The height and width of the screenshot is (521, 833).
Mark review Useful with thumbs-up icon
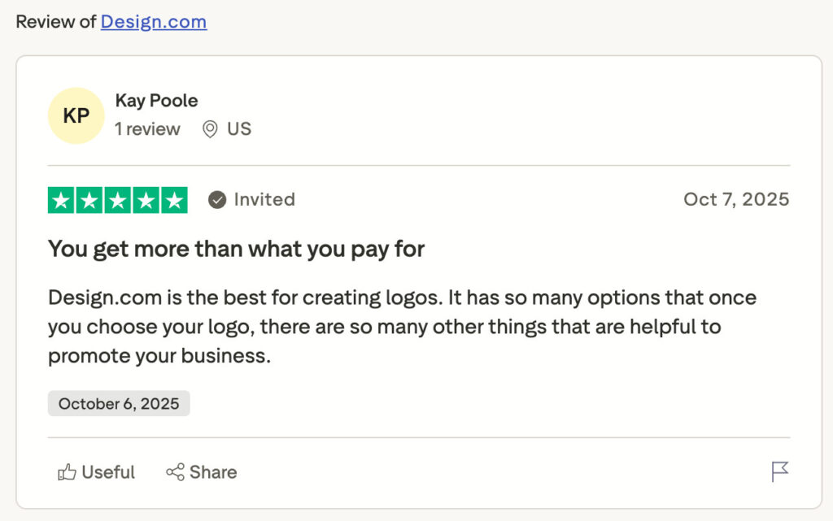67,472
